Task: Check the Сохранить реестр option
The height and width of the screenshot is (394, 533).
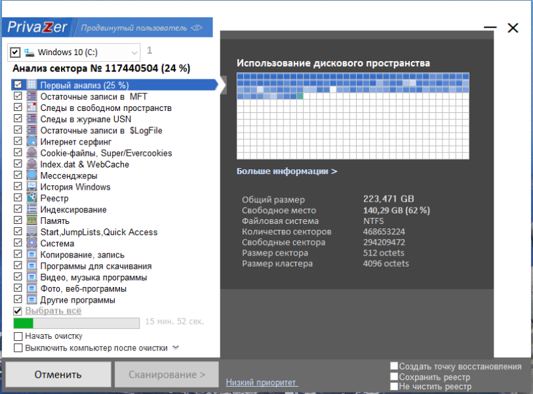Action: tap(394, 377)
